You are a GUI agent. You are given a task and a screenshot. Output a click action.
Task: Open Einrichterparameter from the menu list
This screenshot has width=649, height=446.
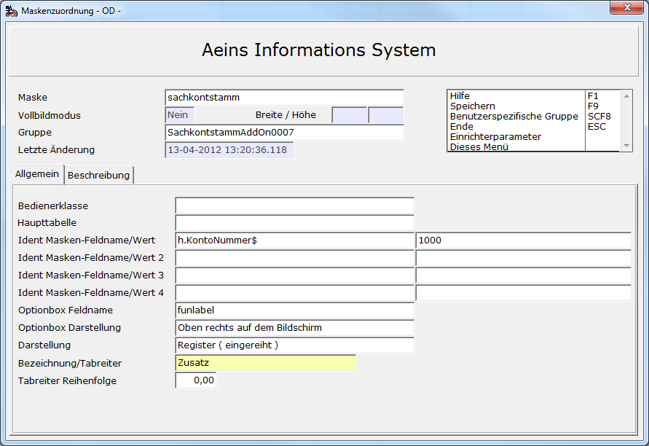495,137
